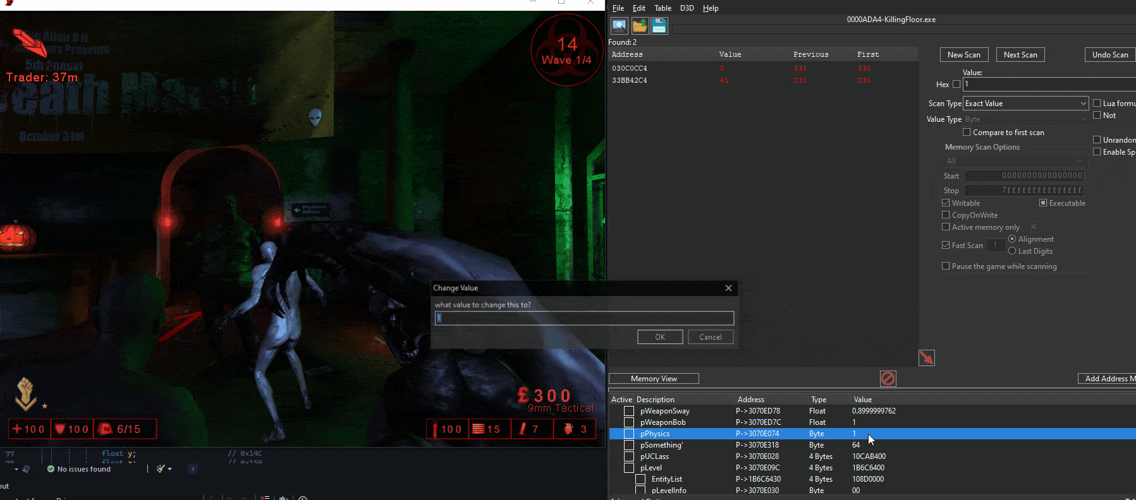Click the green check No issues icon

coord(51,469)
